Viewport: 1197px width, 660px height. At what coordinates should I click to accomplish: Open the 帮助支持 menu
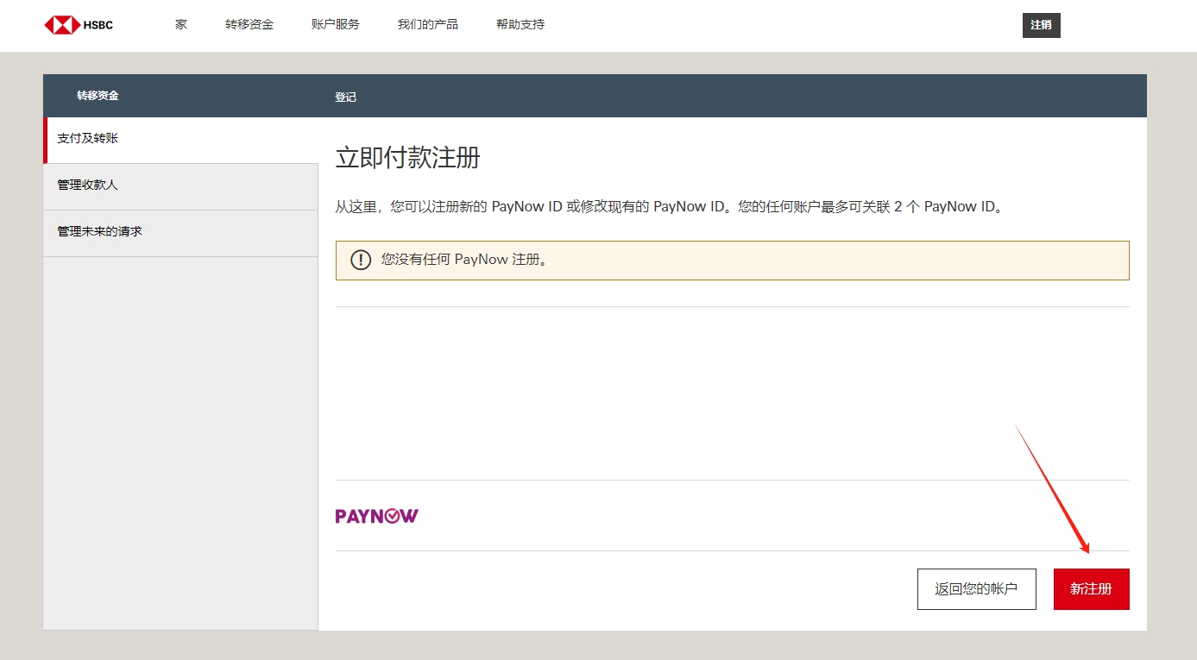tap(520, 24)
